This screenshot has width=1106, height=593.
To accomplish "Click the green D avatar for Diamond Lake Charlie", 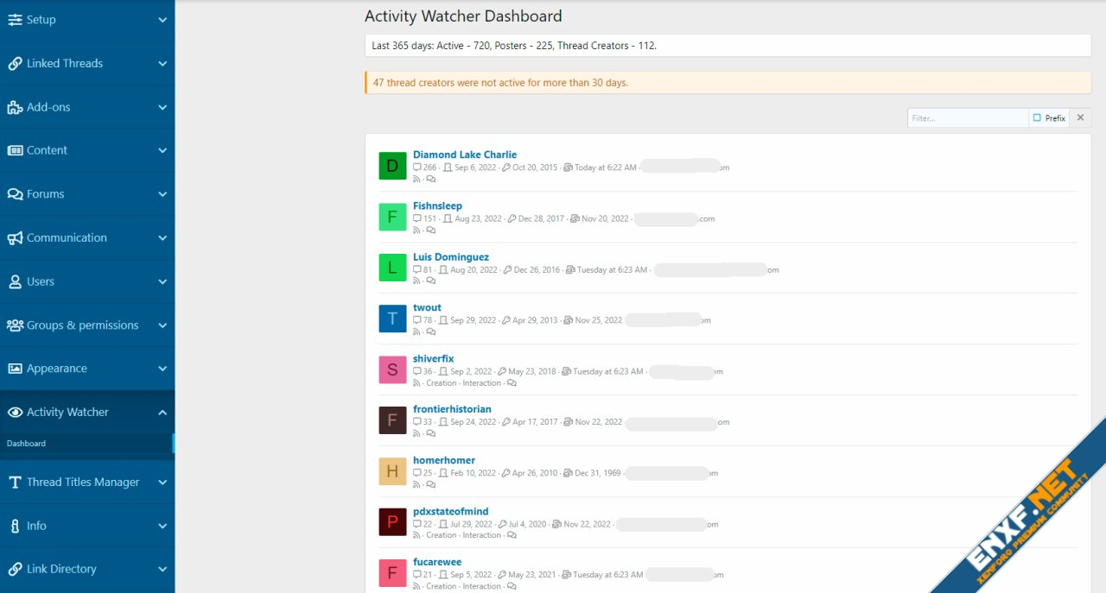I will (392, 166).
